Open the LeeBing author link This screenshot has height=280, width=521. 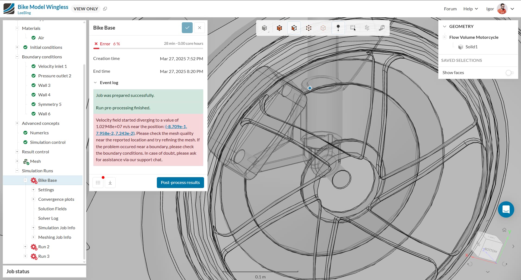click(x=24, y=13)
